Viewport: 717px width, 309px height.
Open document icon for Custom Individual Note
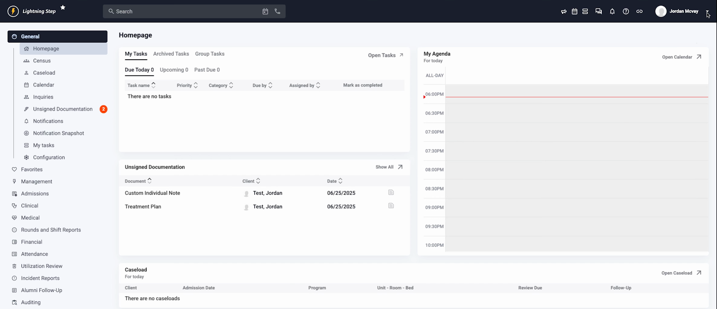pyautogui.click(x=391, y=192)
